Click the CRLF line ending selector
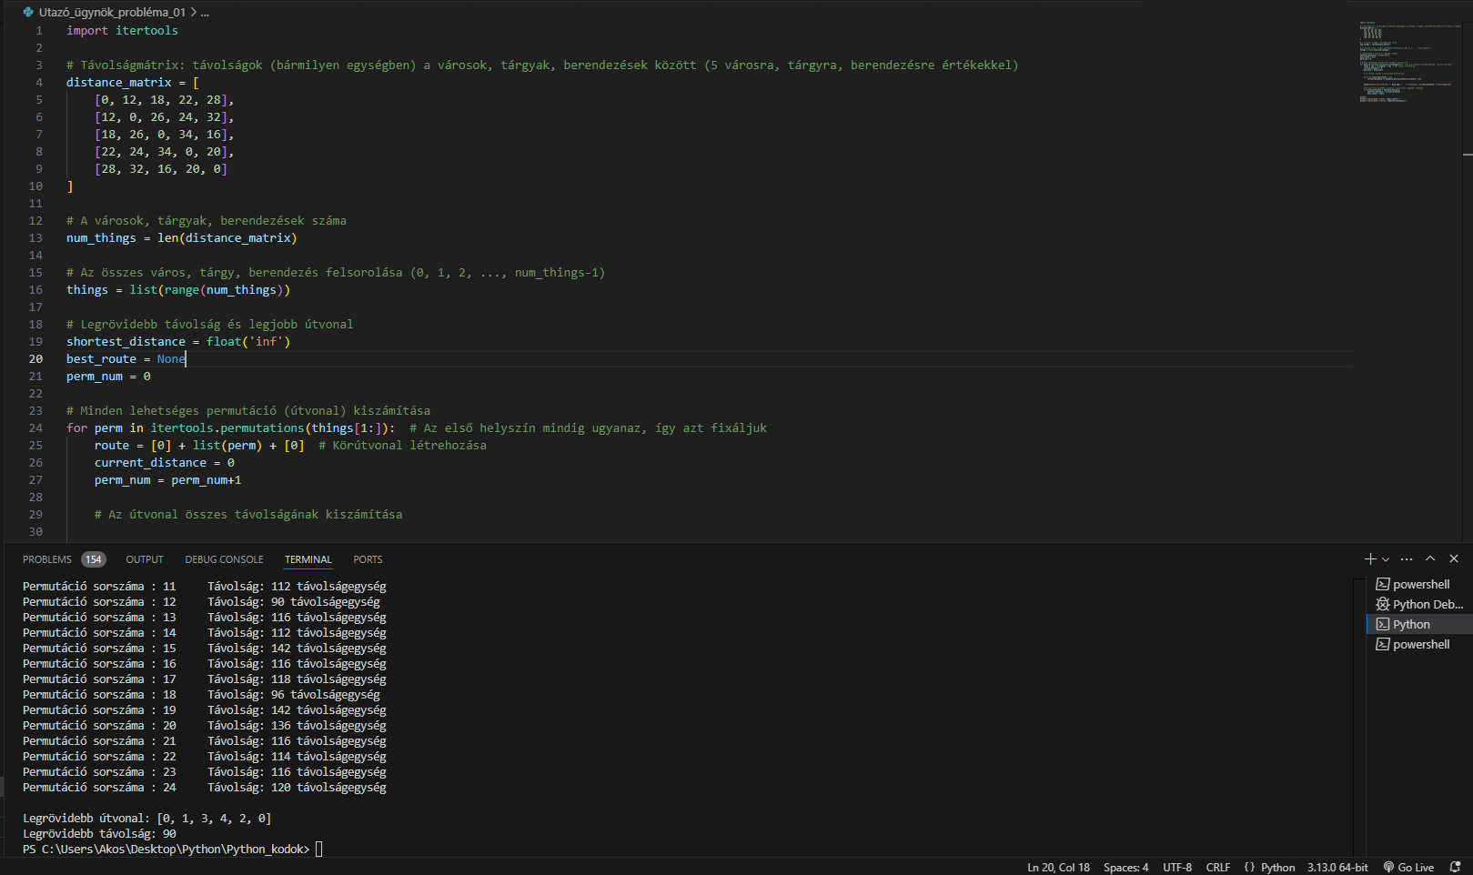Viewport: 1473px width, 875px height. (x=1217, y=867)
